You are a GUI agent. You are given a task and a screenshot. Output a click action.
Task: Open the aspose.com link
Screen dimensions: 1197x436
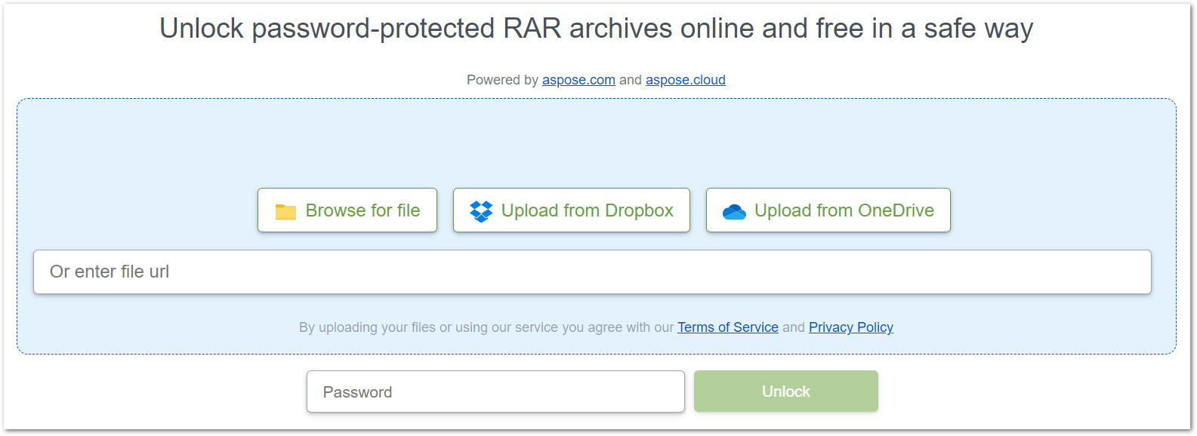578,80
